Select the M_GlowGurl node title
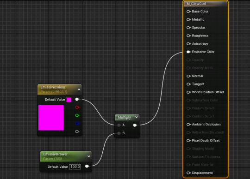 click(x=196, y=4)
